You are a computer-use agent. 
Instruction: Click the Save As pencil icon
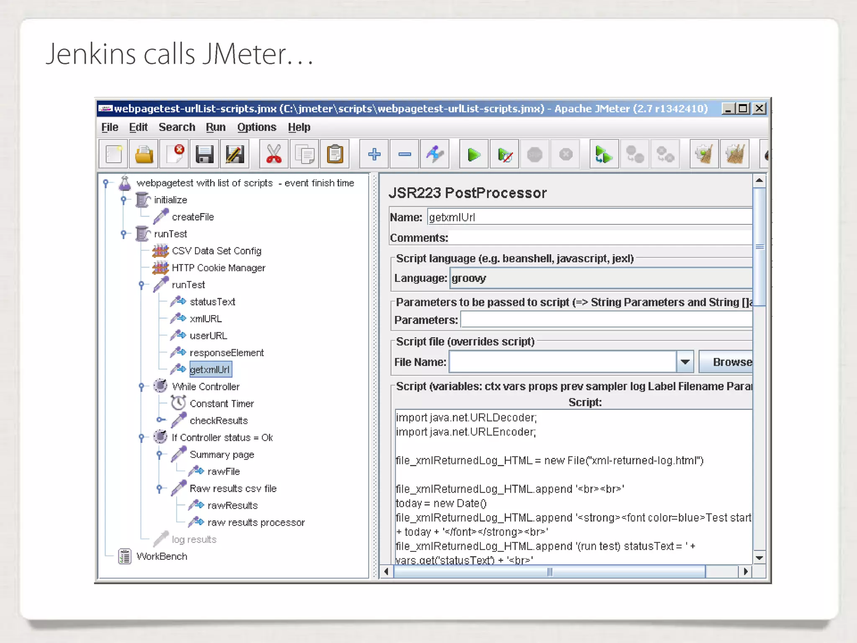pyautogui.click(x=235, y=154)
